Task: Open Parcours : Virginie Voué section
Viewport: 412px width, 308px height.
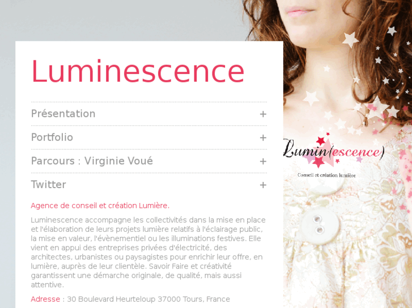Action: click(149, 161)
